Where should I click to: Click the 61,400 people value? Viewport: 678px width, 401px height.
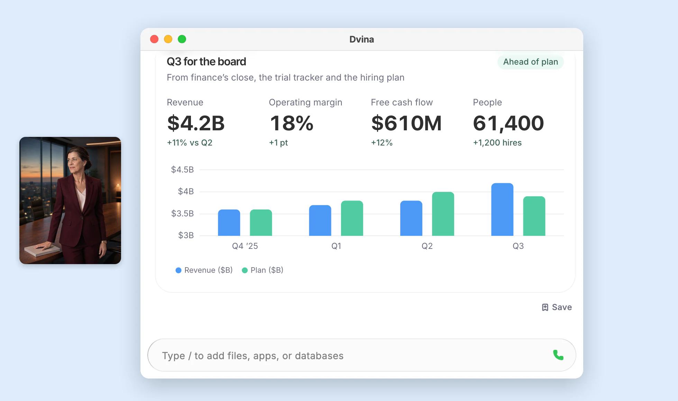[508, 123]
